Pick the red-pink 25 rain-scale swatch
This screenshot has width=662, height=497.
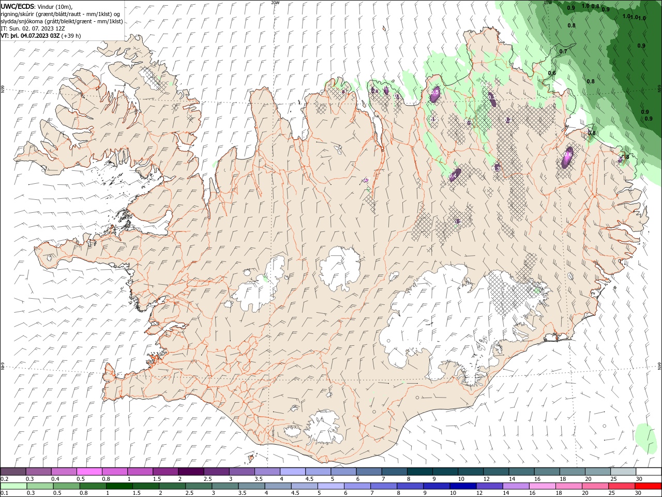[622, 486]
